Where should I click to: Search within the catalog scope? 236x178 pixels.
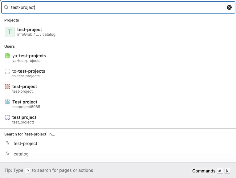pos(21,154)
